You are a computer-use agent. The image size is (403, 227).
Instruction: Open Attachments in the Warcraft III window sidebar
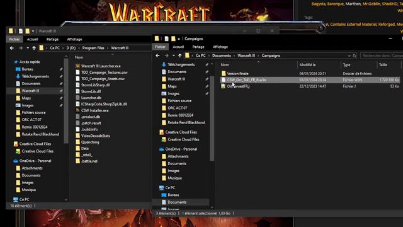(x=32, y=168)
